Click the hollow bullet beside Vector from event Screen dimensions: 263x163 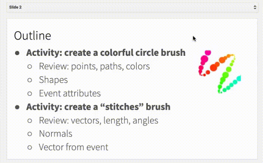pyautogui.click(x=30, y=148)
